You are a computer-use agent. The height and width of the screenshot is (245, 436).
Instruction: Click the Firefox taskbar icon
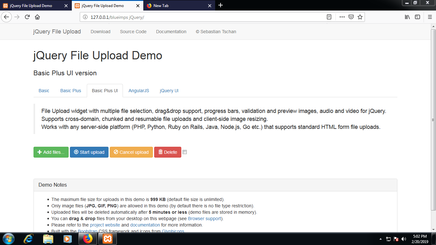(87, 239)
